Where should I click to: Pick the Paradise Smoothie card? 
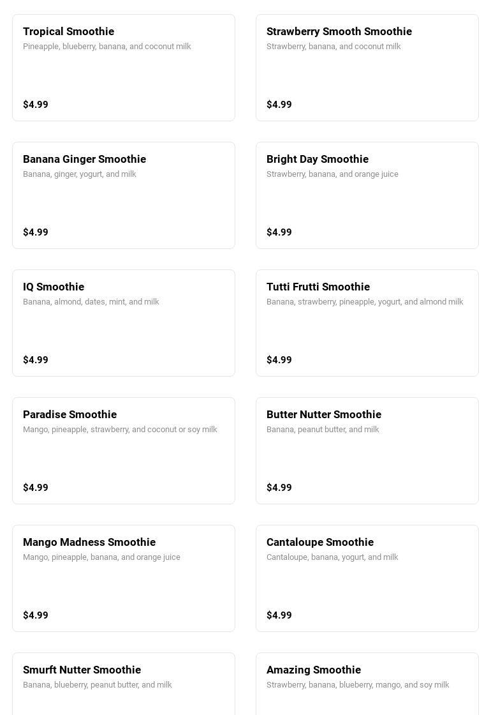click(124, 451)
